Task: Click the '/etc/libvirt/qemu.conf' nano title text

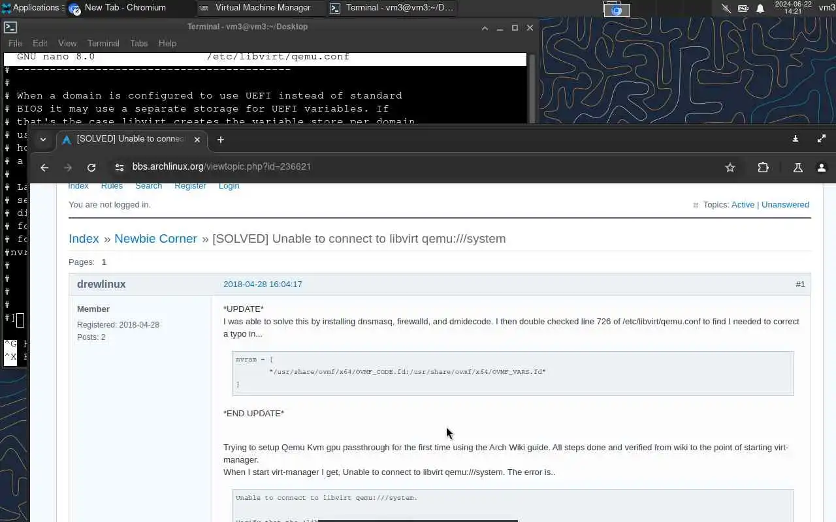Action: tap(278, 57)
